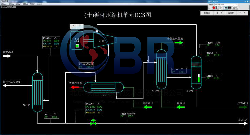Open the first menu left of 显示
Screen dimensions: 250x135
coord(4,4)
